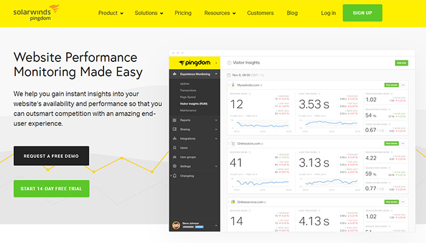Image resolution: width=426 pixels, height=243 pixels.
Task: Go to the Customers page
Action: pos(261,13)
